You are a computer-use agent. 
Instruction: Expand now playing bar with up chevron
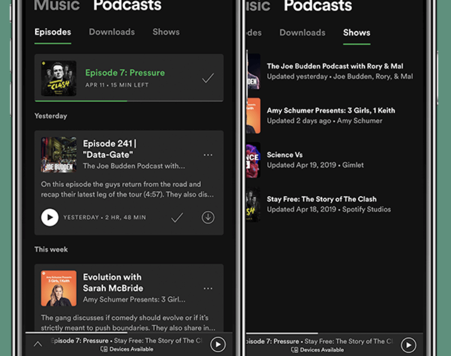click(x=38, y=344)
